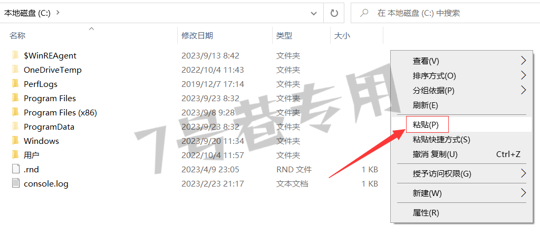
Task: Select the OneDriveTemp folder name
Action: coord(53,70)
